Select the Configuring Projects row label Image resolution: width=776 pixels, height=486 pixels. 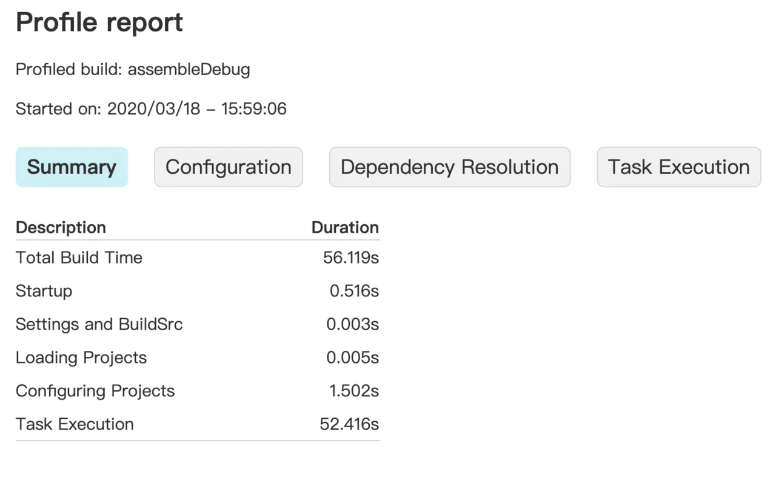(x=95, y=391)
